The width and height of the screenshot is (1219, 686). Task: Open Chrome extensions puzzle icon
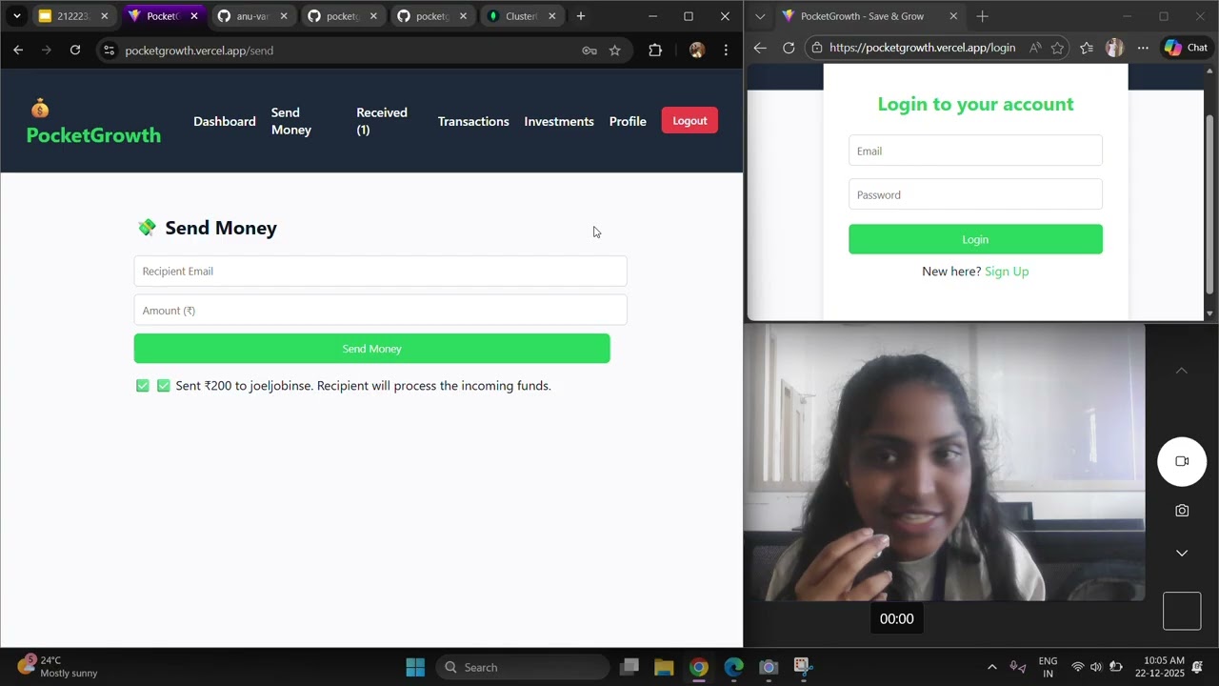click(x=655, y=50)
